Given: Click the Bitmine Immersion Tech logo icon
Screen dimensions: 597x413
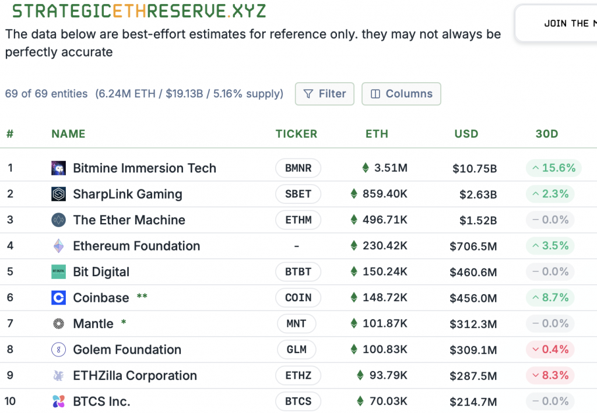Looking at the screenshot, I should coord(58,168).
